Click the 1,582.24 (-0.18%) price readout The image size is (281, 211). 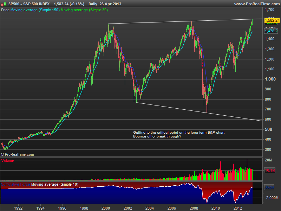tap(69, 4)
